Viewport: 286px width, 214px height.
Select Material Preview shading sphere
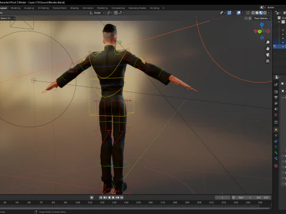pos(261,13)
